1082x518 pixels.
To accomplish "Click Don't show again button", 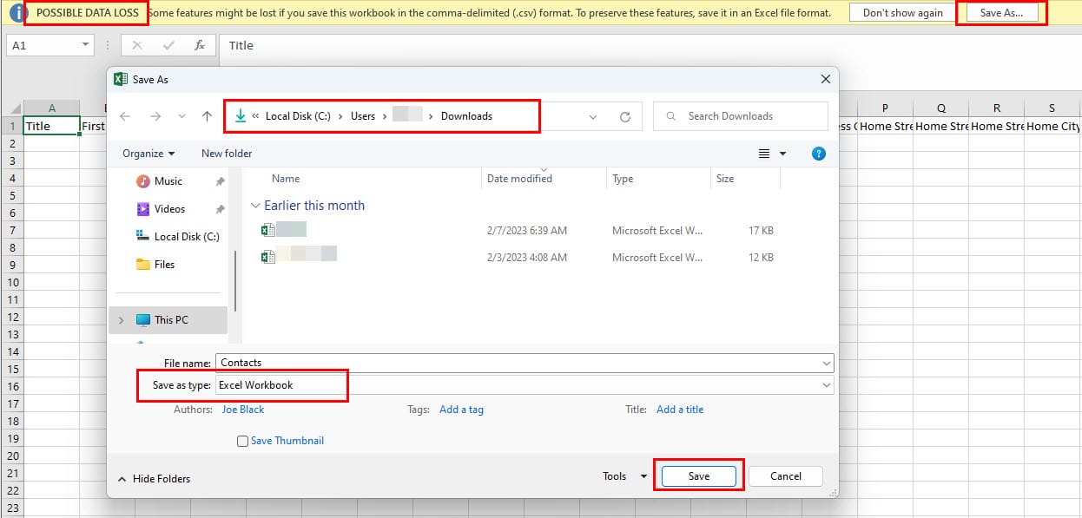I will pos(903,13).
